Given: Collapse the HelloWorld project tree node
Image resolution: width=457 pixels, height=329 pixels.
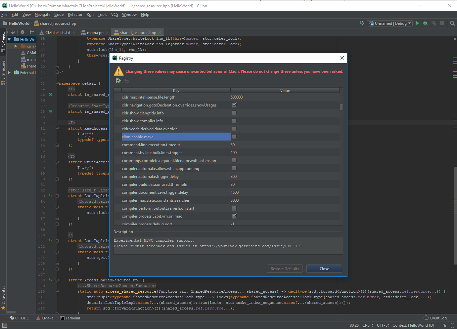Looking at the screenshot, I should 9,40.
